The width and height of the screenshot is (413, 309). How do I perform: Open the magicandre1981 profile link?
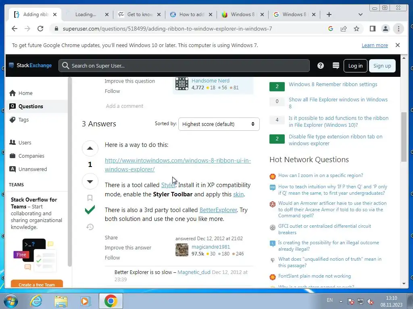[211, 247]
